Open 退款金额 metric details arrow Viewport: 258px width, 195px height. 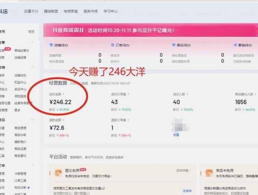point(63,120)
